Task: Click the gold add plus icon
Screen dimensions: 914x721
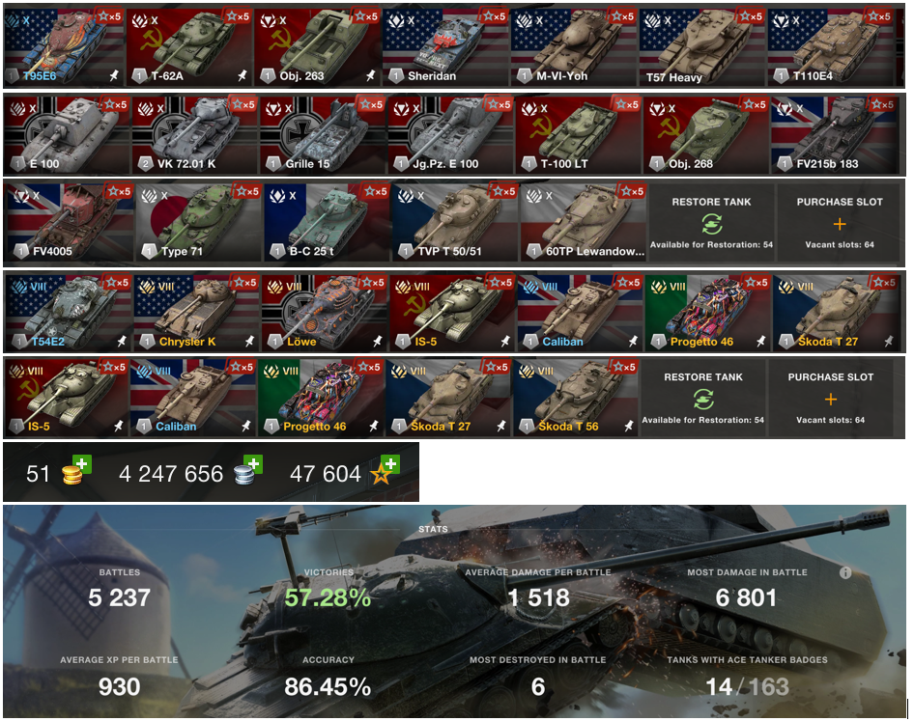Action: pos(82,463)
